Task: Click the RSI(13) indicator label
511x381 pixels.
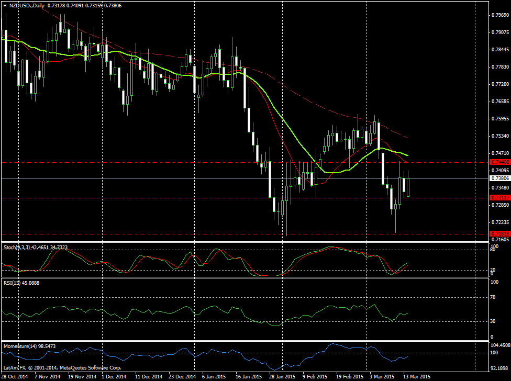Action: point(13,283)
